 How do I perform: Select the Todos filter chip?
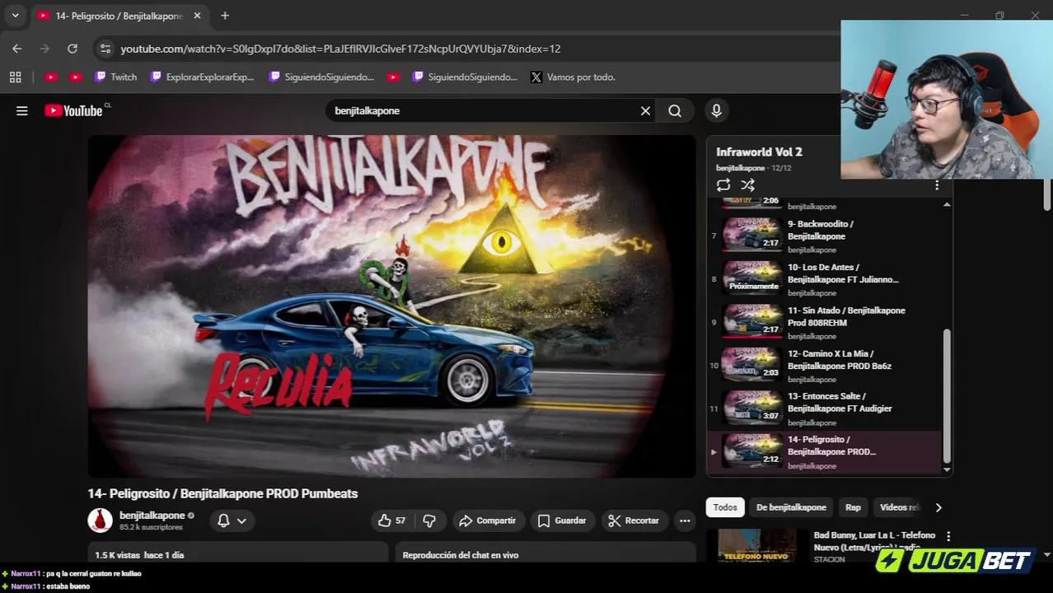725,507
